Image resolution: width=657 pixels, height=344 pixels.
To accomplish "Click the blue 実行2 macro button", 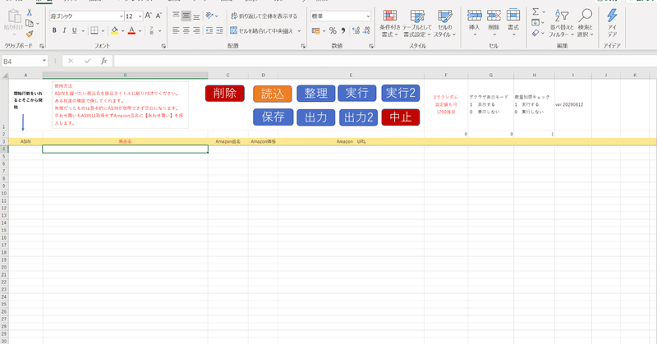I will [400, 93].
